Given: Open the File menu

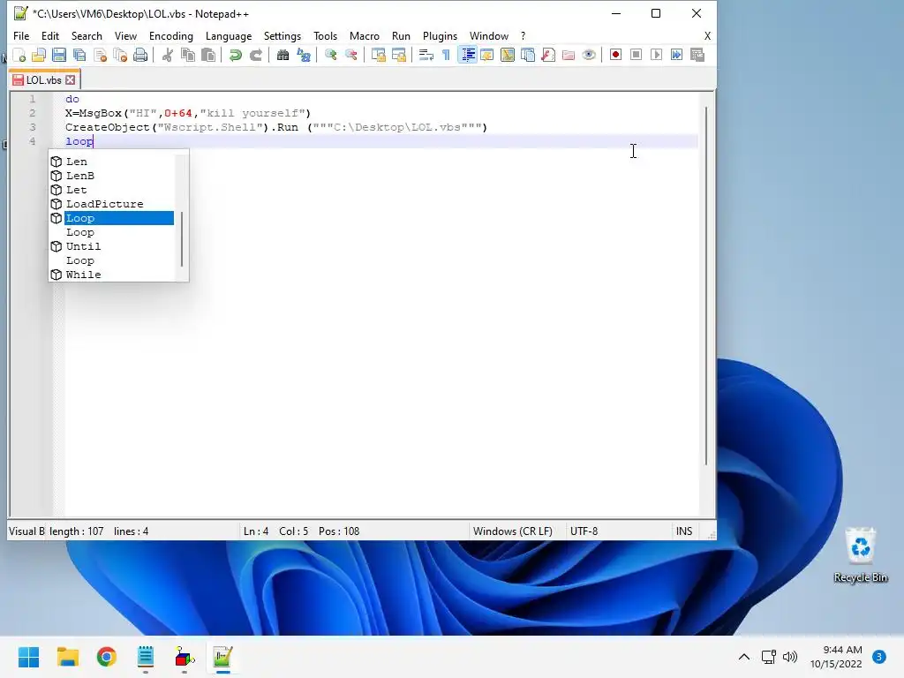Looking at the screenshot, I should pyautogui.click(x=21, y=35).
